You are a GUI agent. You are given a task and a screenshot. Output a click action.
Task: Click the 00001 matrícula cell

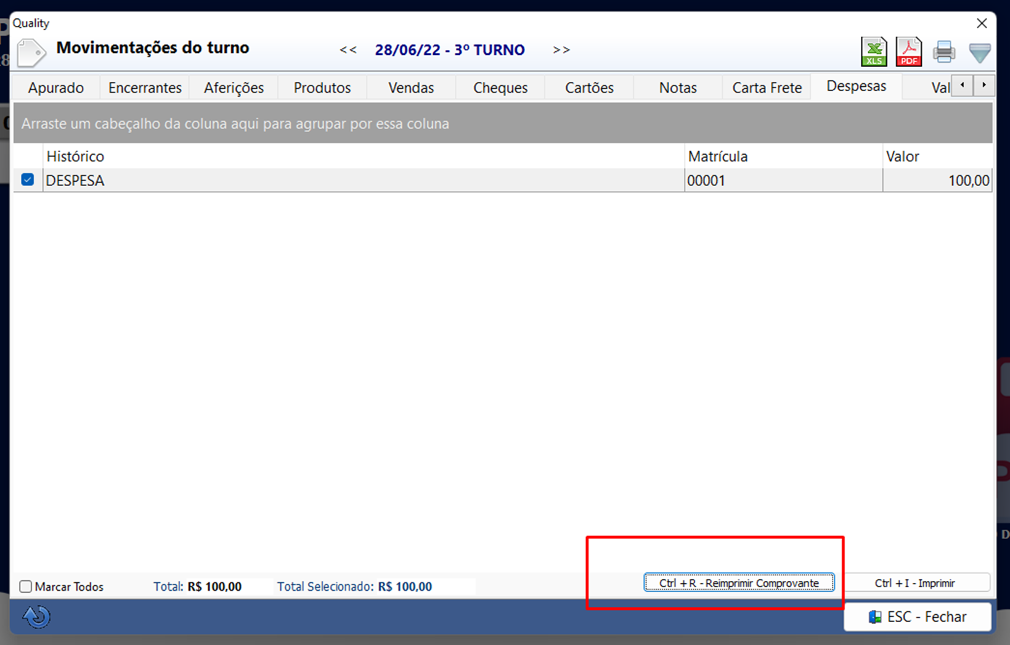(x=783, y=181)
